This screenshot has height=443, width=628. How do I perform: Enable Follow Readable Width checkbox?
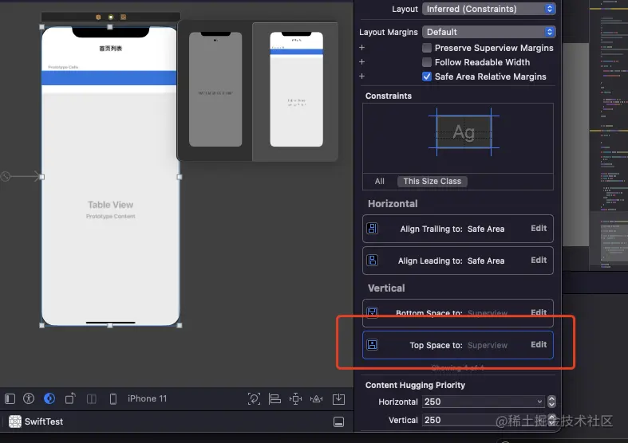click(427, 62)
